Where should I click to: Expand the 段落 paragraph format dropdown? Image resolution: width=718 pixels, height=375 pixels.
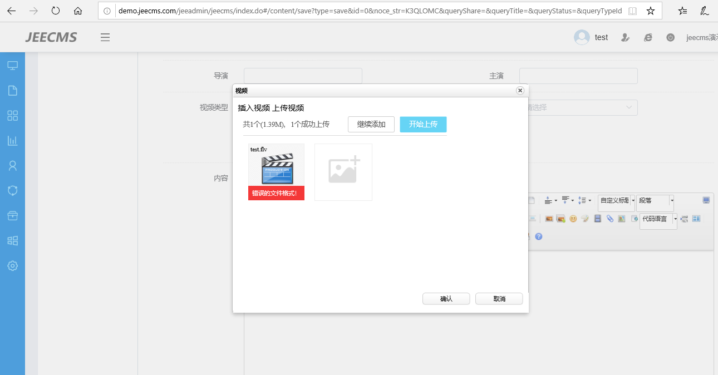672,200
